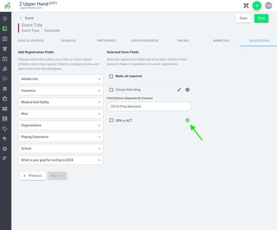Expand the Playing Experience dropdown
Viewport: 277px width, 230px height.
[x=60, y=137]
